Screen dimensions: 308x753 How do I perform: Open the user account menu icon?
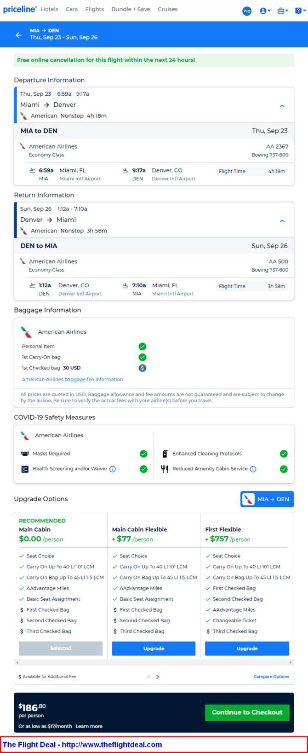pos(265,11)
